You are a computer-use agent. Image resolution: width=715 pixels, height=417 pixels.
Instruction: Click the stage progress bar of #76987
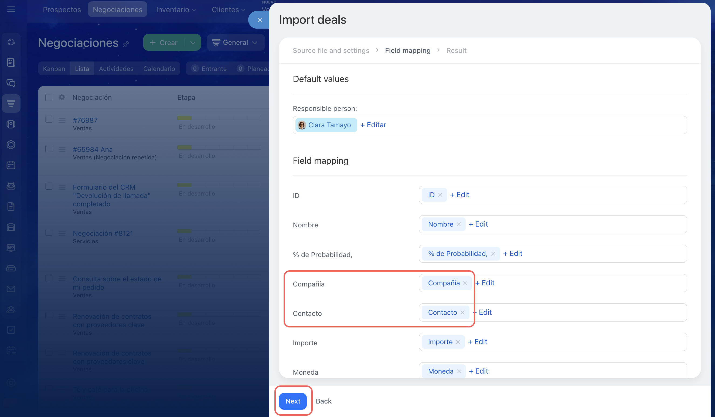(x=219, y=118)
